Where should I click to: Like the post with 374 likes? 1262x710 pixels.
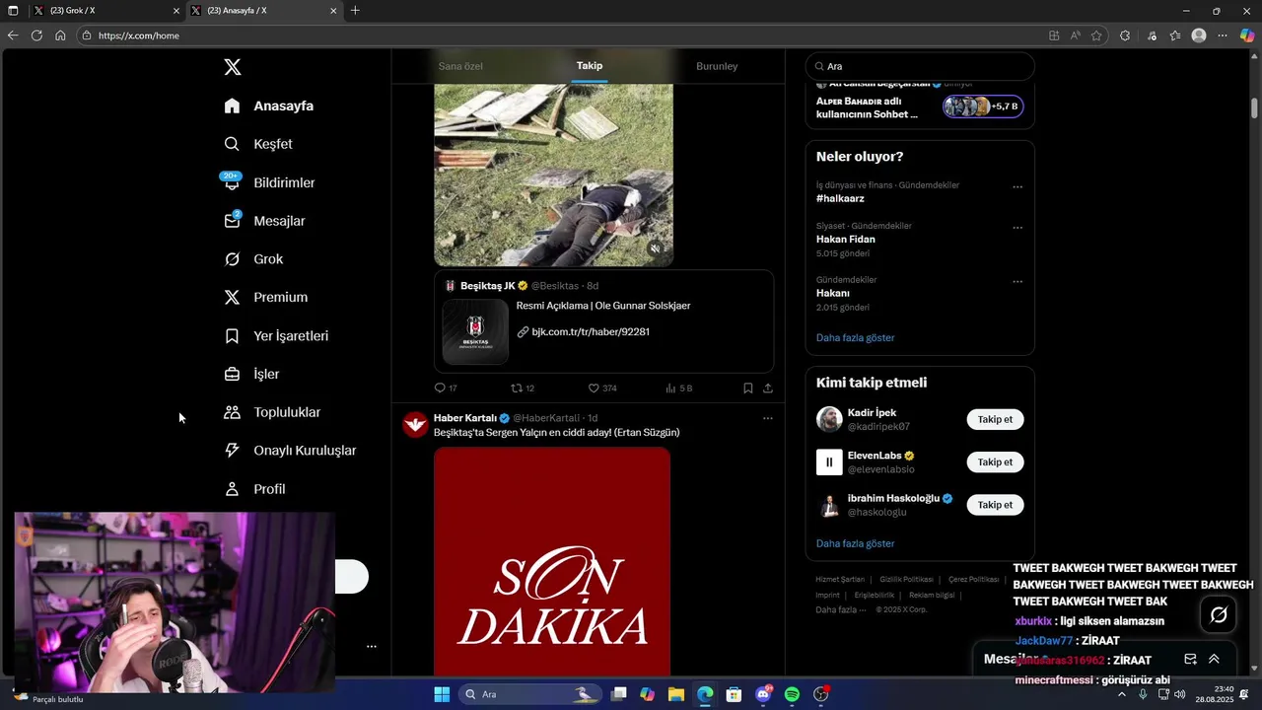point(602,389)
